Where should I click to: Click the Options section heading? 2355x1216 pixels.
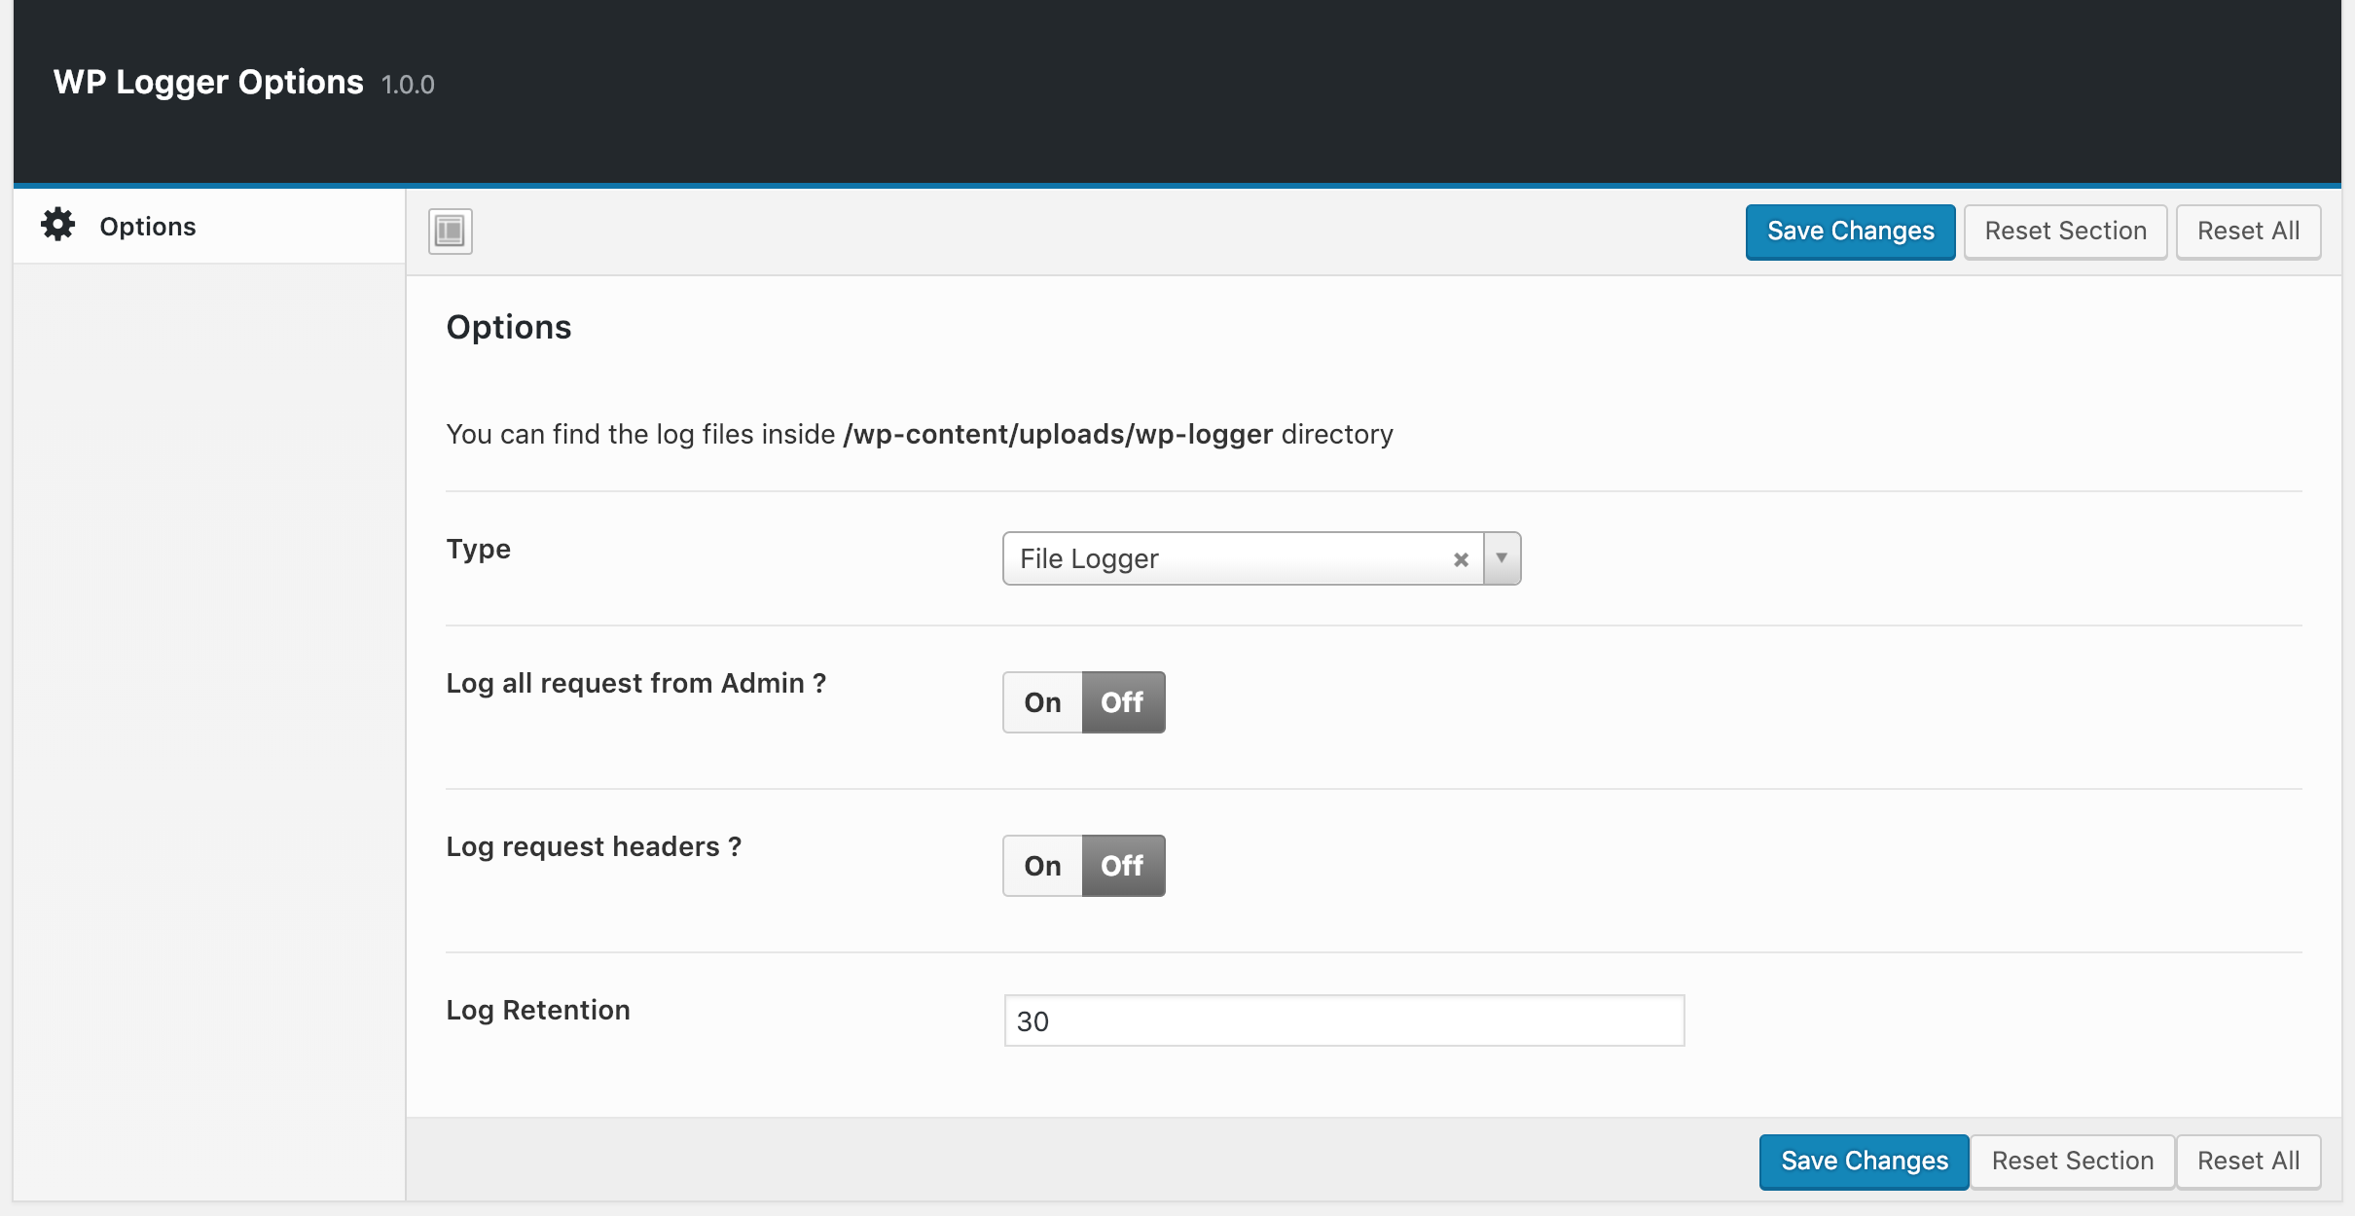509,328
